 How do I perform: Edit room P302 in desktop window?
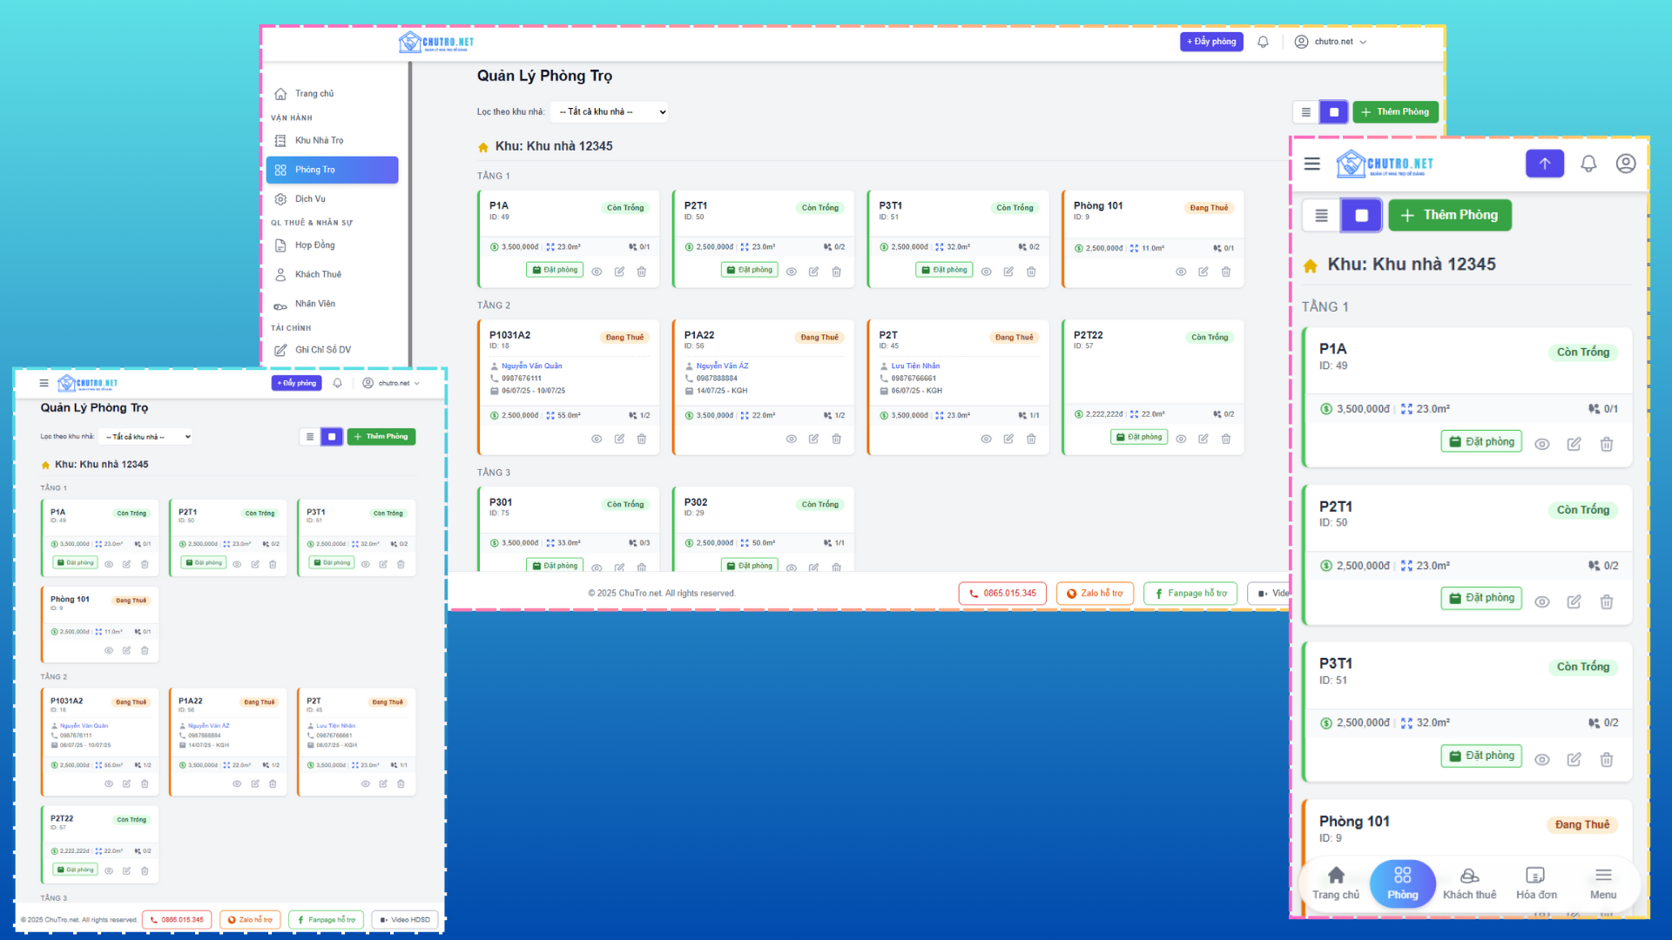click(x=813, y=567)
